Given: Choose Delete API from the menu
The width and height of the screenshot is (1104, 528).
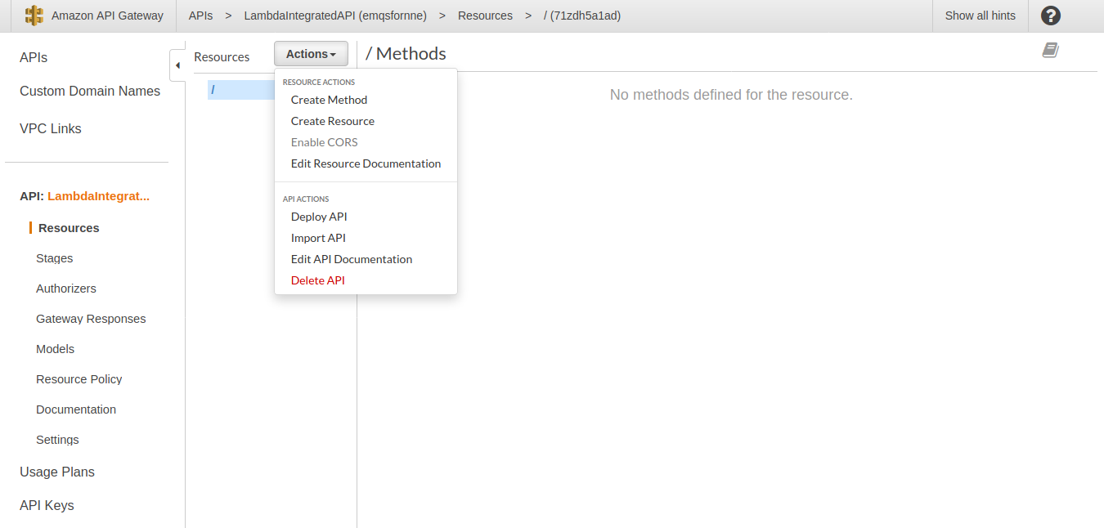Looking at the screenshot, I should tap(317, 280).
